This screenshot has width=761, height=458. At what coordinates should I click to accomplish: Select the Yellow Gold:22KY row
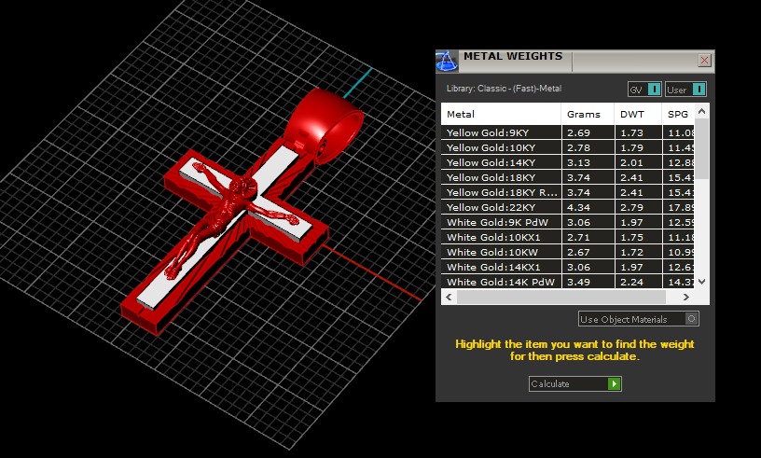click(568, 207)
